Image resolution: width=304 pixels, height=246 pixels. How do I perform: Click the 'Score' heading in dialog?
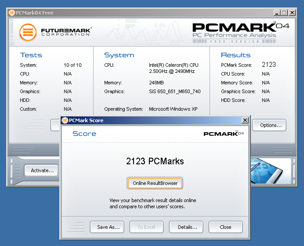(x=84, y=134)
